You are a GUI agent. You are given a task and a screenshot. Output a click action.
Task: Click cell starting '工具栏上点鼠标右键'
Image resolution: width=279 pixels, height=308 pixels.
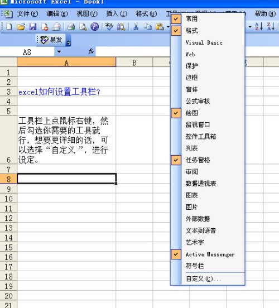click(66, 140)
